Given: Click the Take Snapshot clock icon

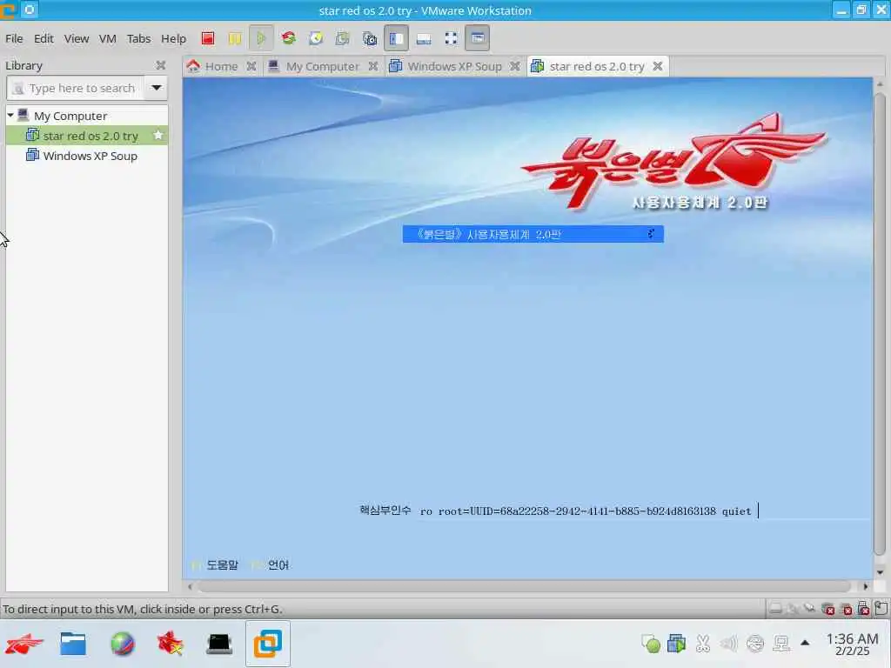Looking at the screenshot, I should coord(316,38).
